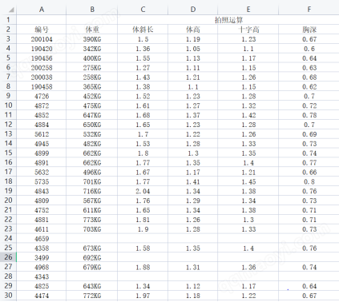339x302 pixels.
Task: Select cell with ID 4884
Action: tap(42, 125)
